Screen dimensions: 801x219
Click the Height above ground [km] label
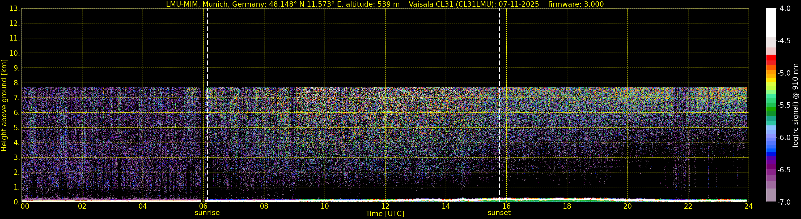coord(4,106)
